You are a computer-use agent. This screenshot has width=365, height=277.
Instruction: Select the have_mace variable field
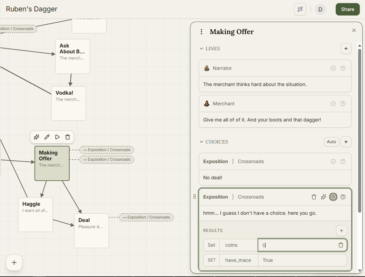pos(239,260)
